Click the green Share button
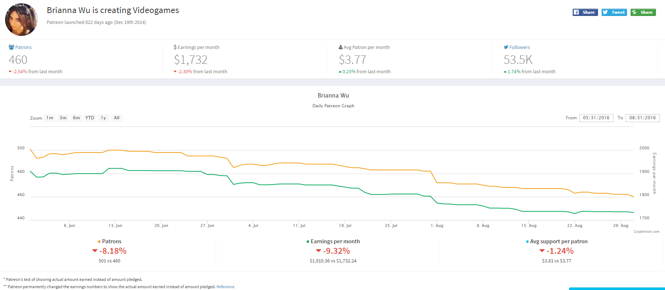Image resolution: width=665 pixels, height=290 pixels. pos(643,12)
